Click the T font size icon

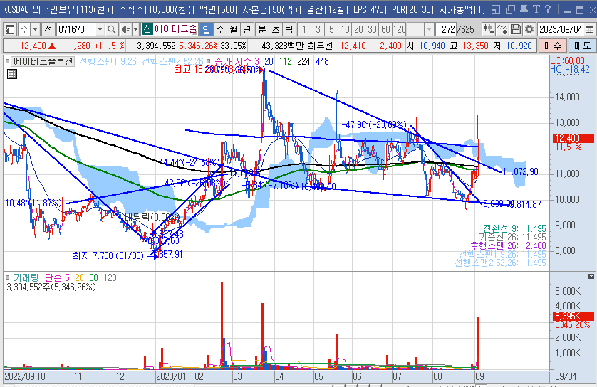pos(536,9)
